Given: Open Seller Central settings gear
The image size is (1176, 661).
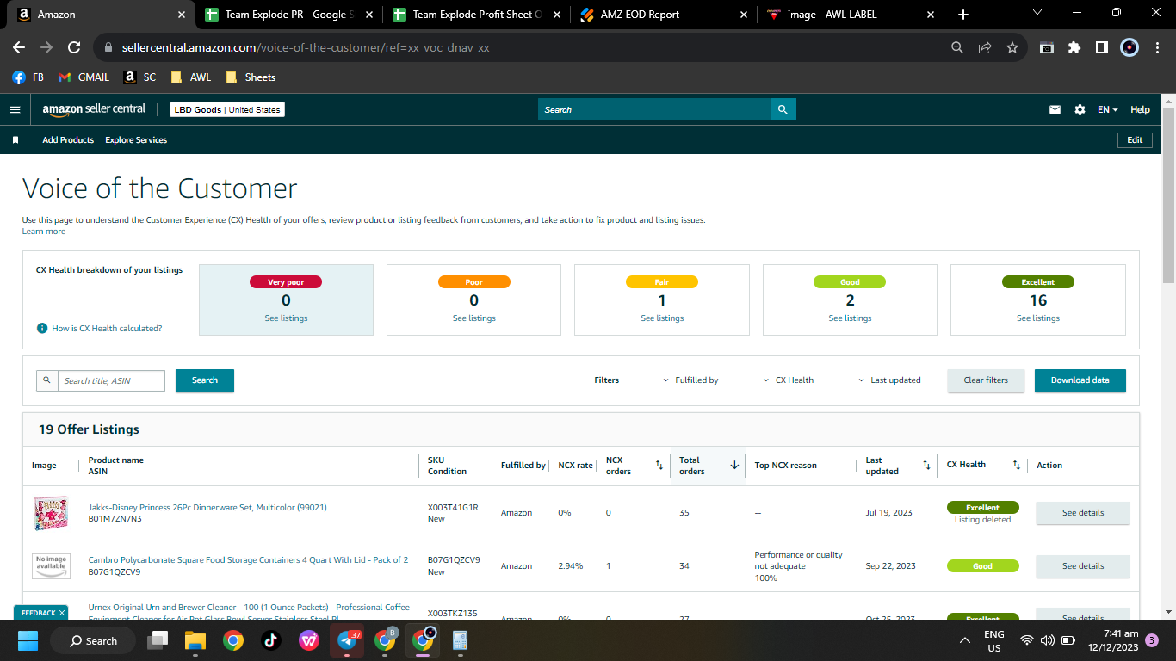Looking at the screenshot, I should point(1080,109).
